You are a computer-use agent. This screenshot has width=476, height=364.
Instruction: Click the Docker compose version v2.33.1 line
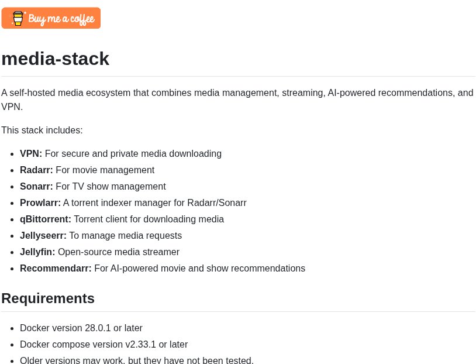[x=104, y=345]
